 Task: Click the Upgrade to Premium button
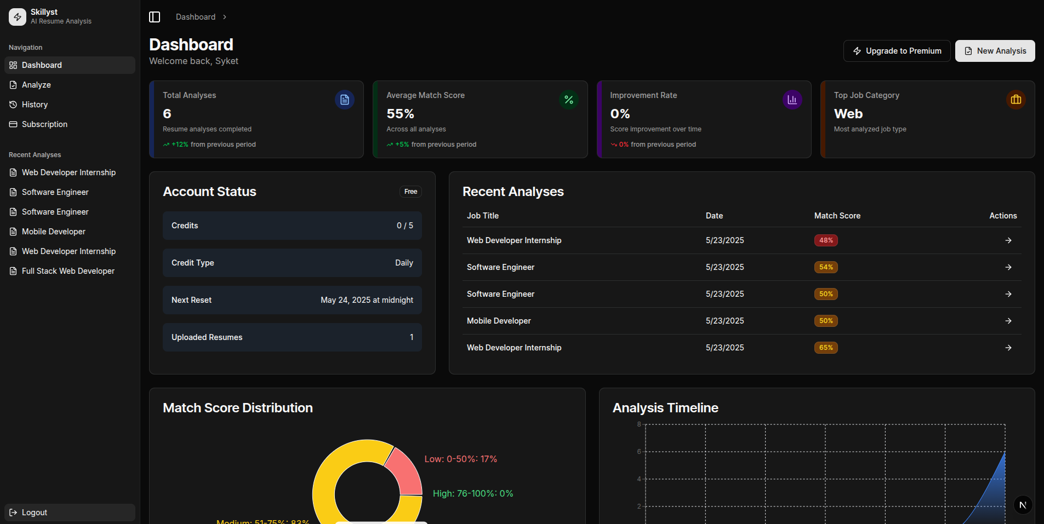point(897,50)
